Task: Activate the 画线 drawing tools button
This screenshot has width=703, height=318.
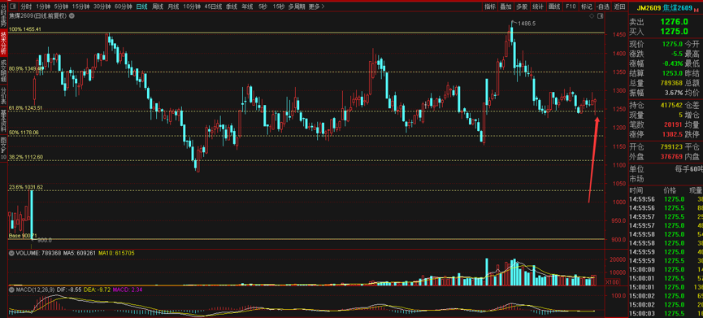Action: coord(554,7)
